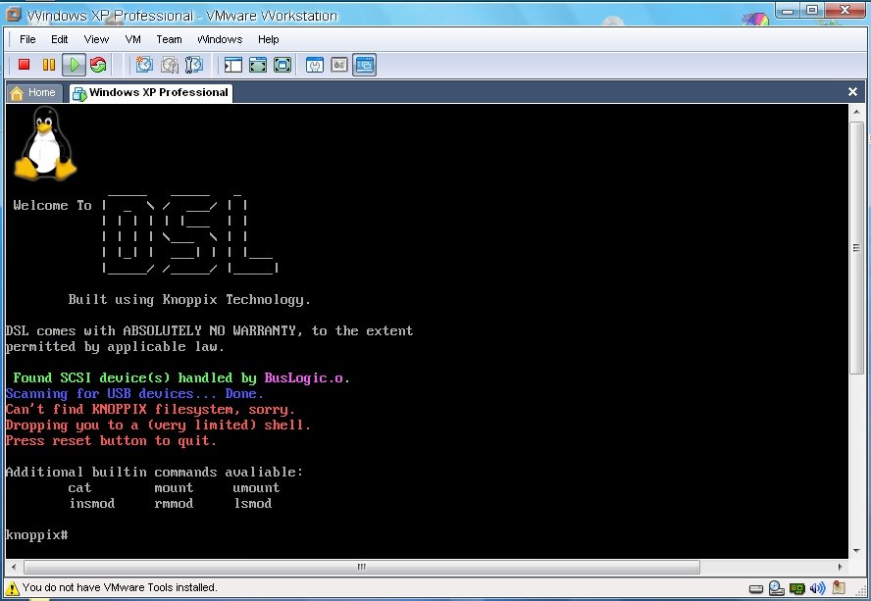Click the appliance view toolbar icon
The image size is (871, 601).
(339, 65)
